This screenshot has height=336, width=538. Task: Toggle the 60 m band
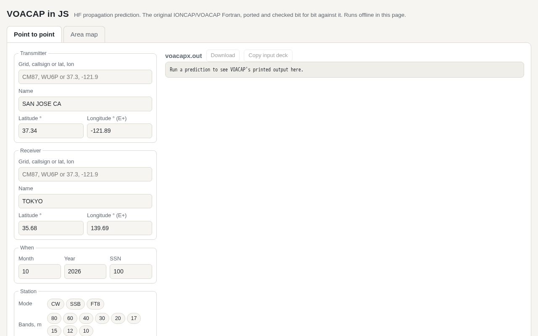(70, 318)
